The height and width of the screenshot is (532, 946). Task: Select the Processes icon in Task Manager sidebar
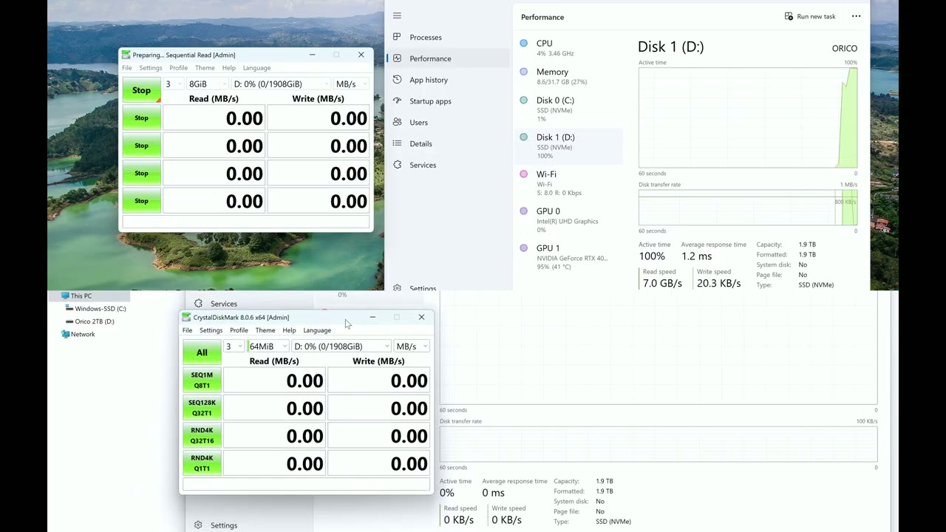397,37
